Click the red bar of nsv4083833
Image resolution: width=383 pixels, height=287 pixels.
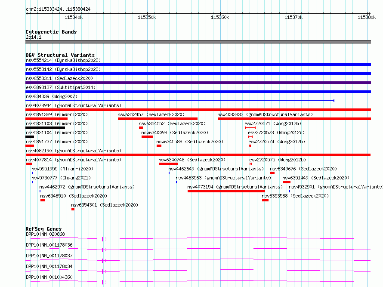294,119
